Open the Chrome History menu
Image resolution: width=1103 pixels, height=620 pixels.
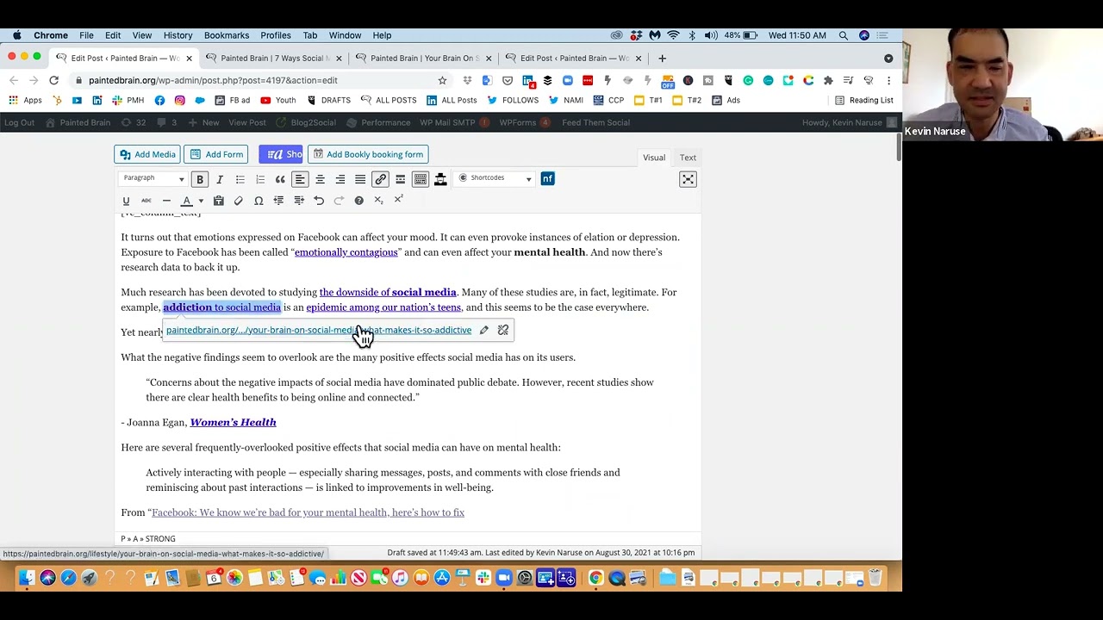tap(178, 35)
